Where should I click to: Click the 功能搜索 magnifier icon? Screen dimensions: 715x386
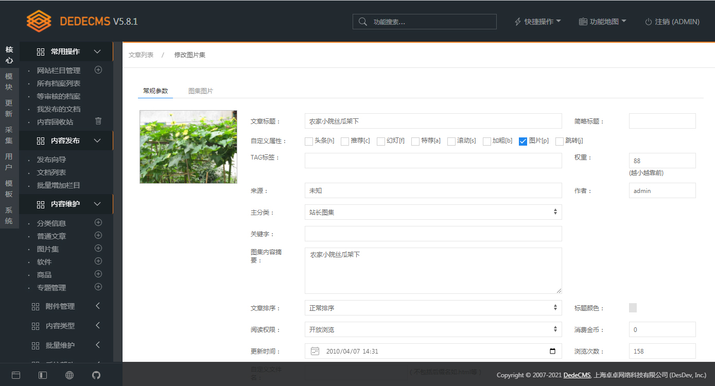[362, 22]
